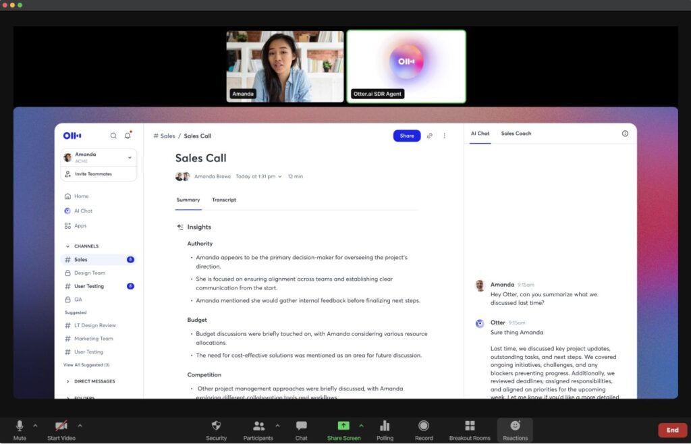Click the 12 min duration label
This screenshot has width=691, height=444.
click(x=296, y=177)
